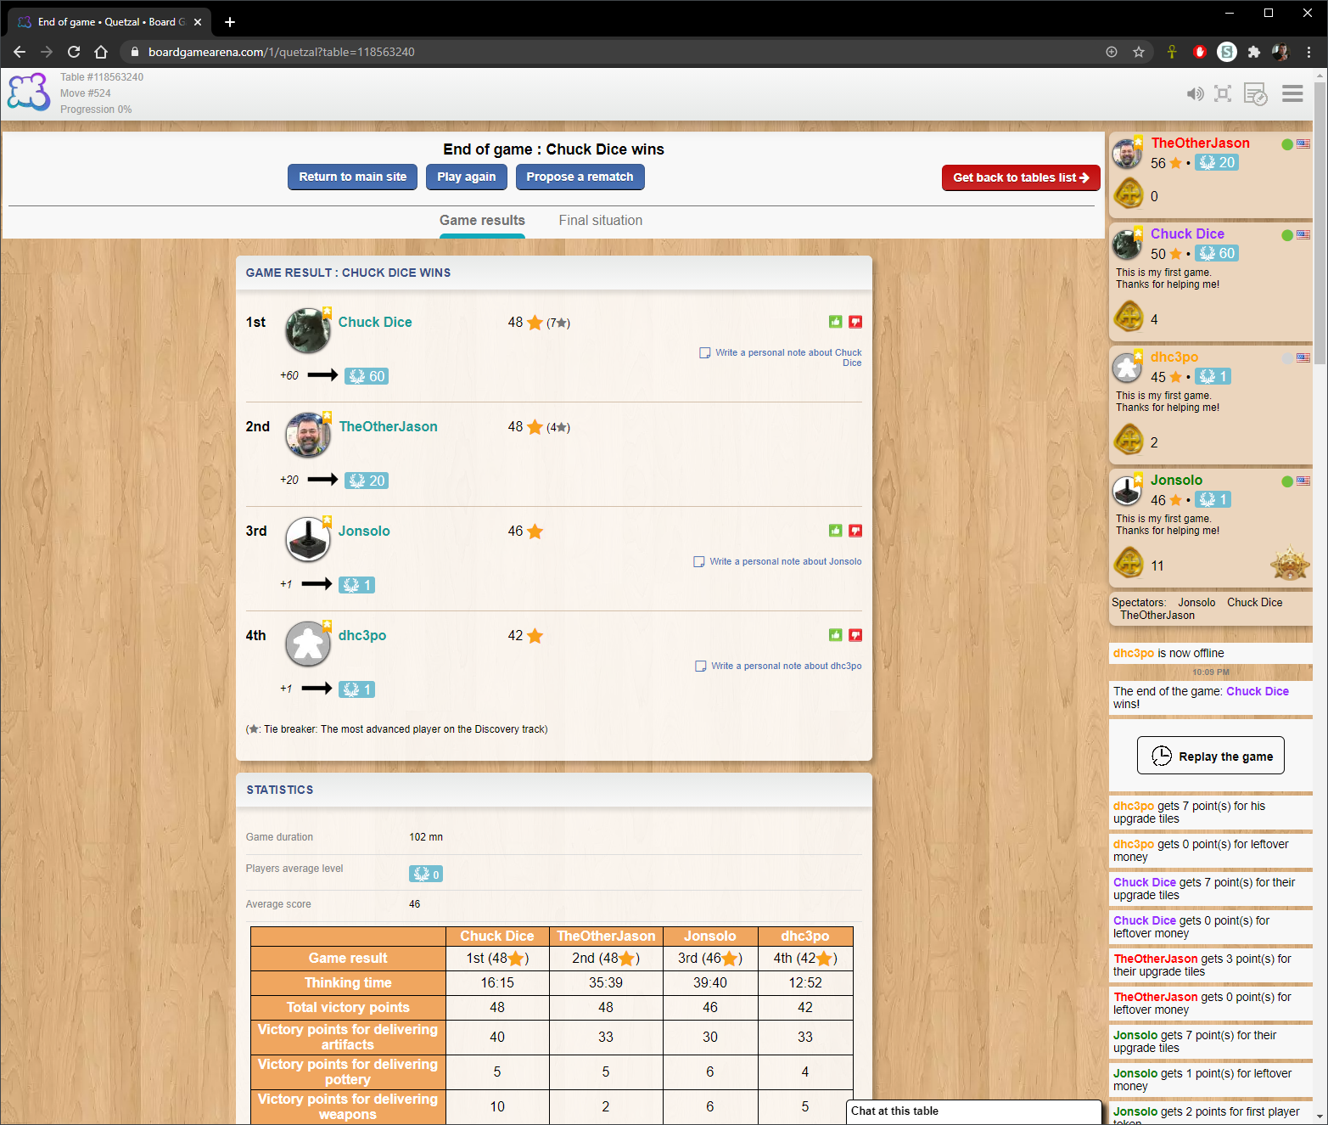Click Jonsolo thinking time 39:40 cell
Image resolution: width=1328 pixels, height=1125 pixels.
coord(709,982)
